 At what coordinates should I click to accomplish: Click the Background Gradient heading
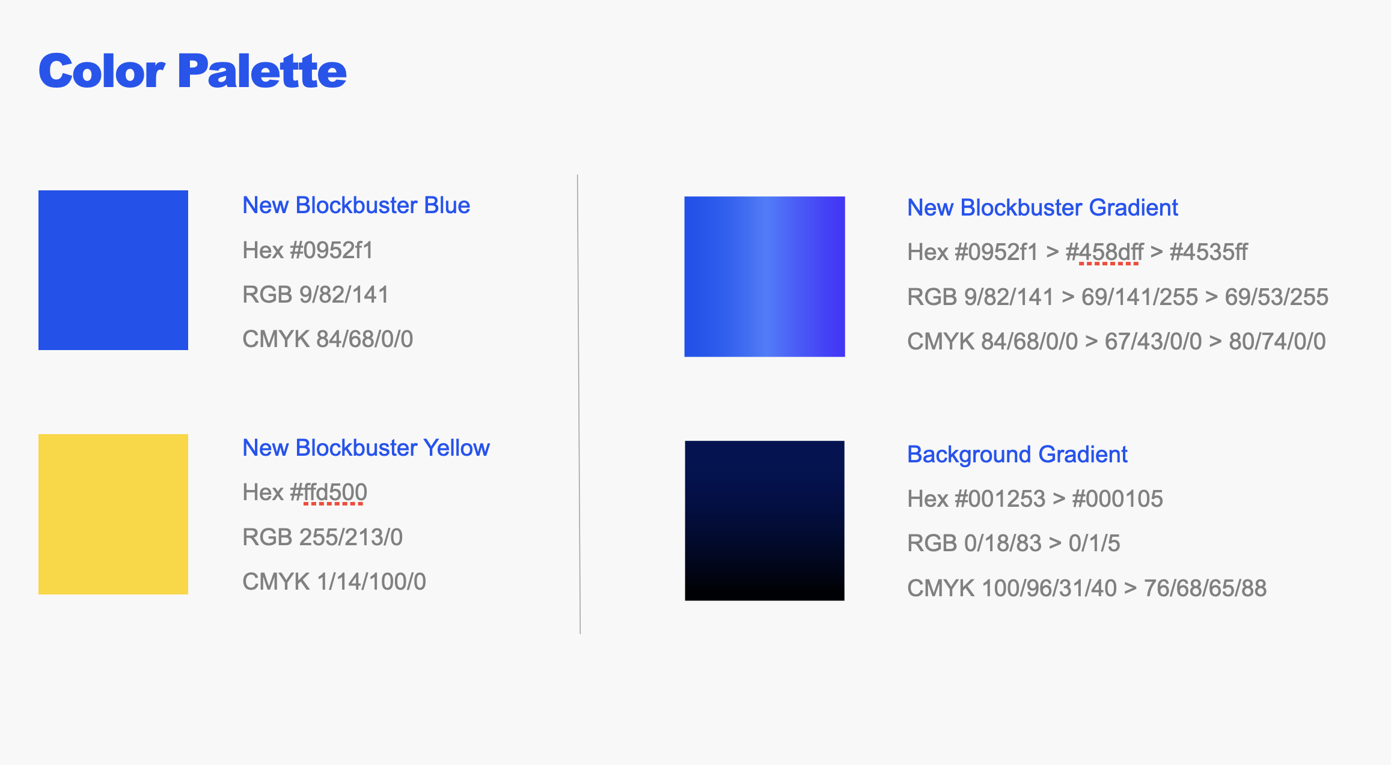(x=1017, y=455)
